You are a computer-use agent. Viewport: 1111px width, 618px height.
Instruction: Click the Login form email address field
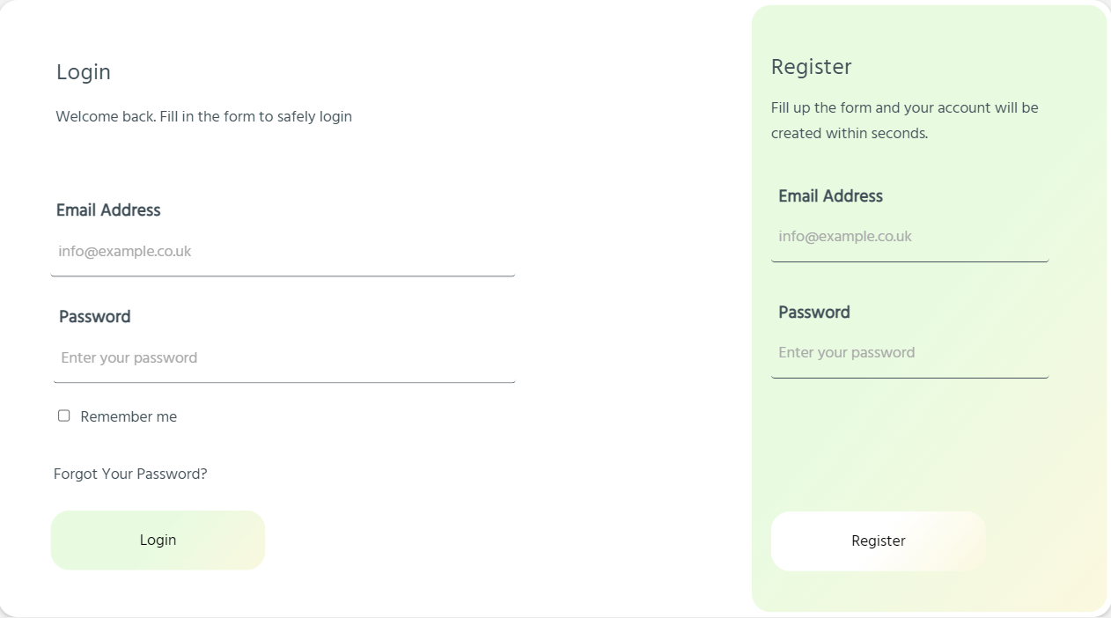click(x=282, y=252)
